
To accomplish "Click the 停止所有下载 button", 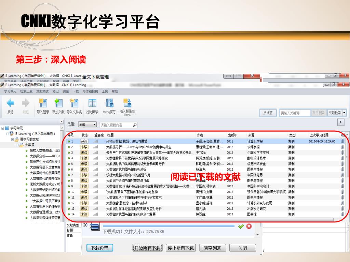I will (180, 248).
